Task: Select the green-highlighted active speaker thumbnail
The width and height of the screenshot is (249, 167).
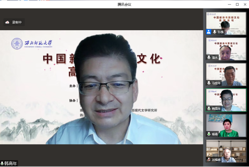Action: (226, 100)
